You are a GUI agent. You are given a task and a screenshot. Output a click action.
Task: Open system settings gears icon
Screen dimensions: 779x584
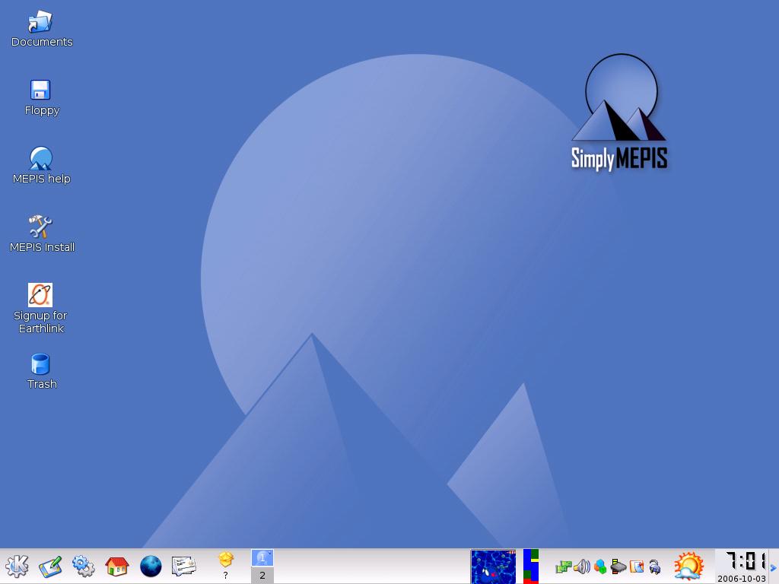pos(84,567)
